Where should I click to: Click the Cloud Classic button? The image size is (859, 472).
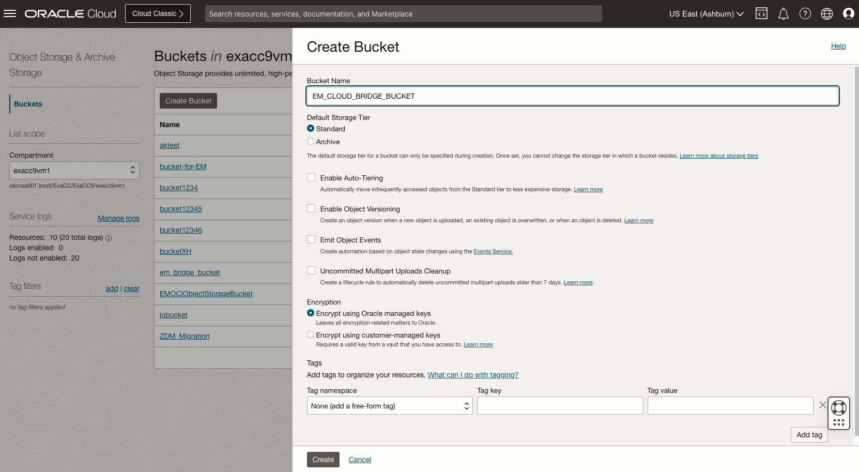coord(158,13)
